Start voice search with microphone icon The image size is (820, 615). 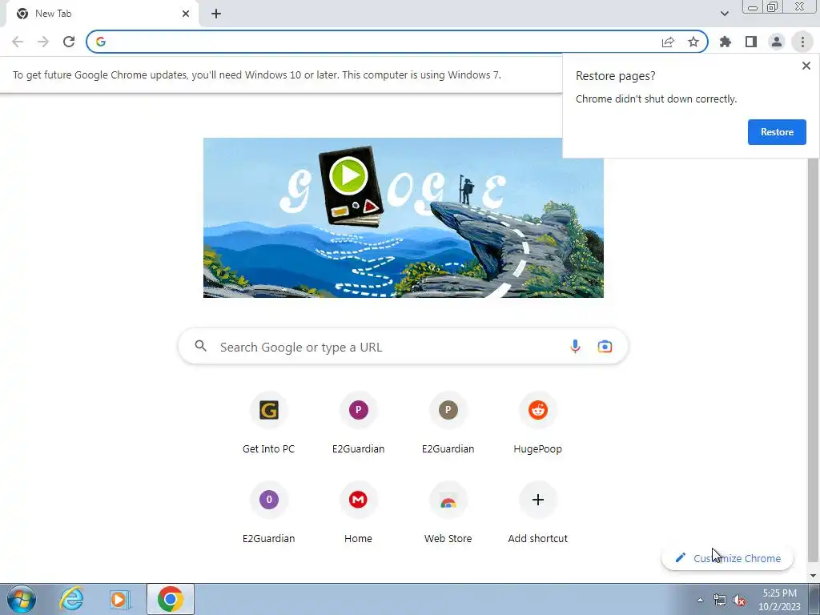[575, 347]
